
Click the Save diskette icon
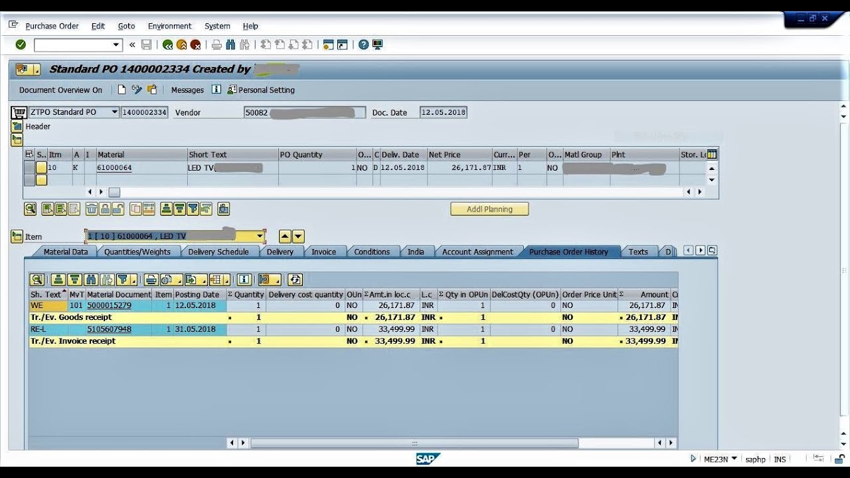pyautogui.click(x=146, y=44)
